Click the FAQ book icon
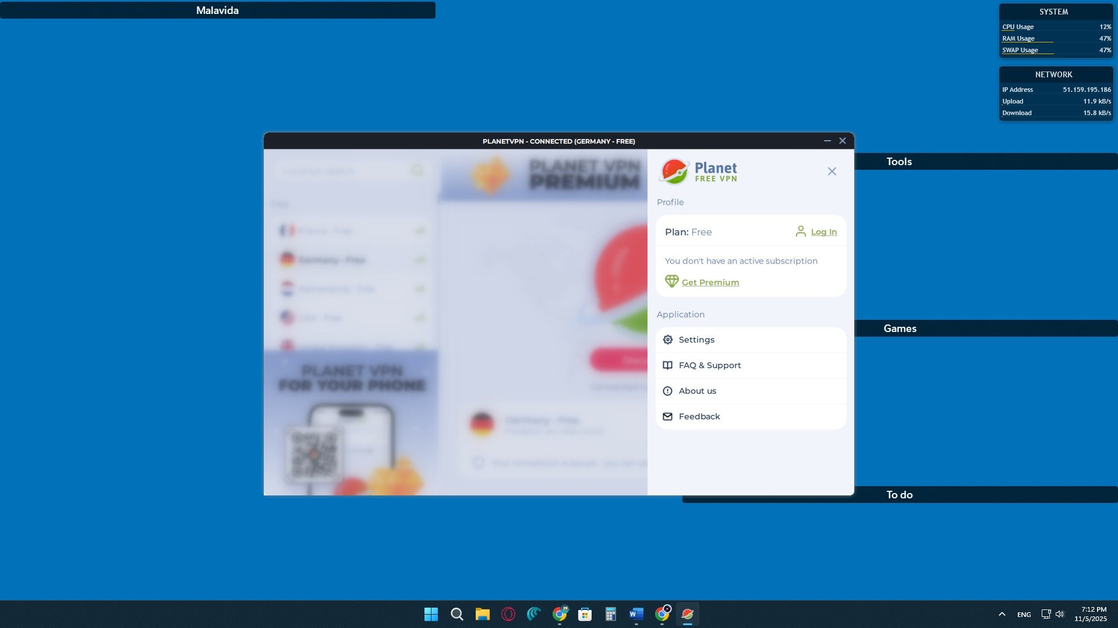 [x=668, y=365]
